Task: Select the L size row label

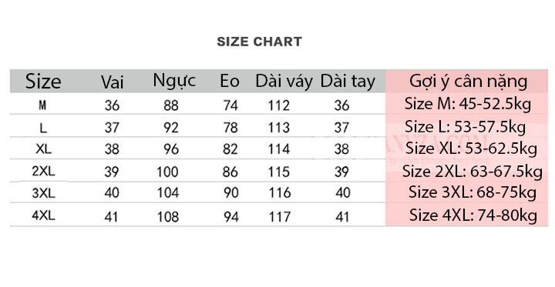Action: [43, 128]
